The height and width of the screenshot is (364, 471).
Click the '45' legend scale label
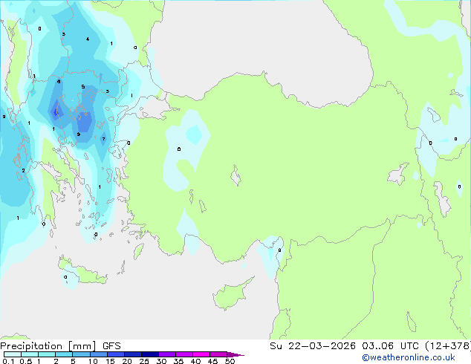coord(212,361)
